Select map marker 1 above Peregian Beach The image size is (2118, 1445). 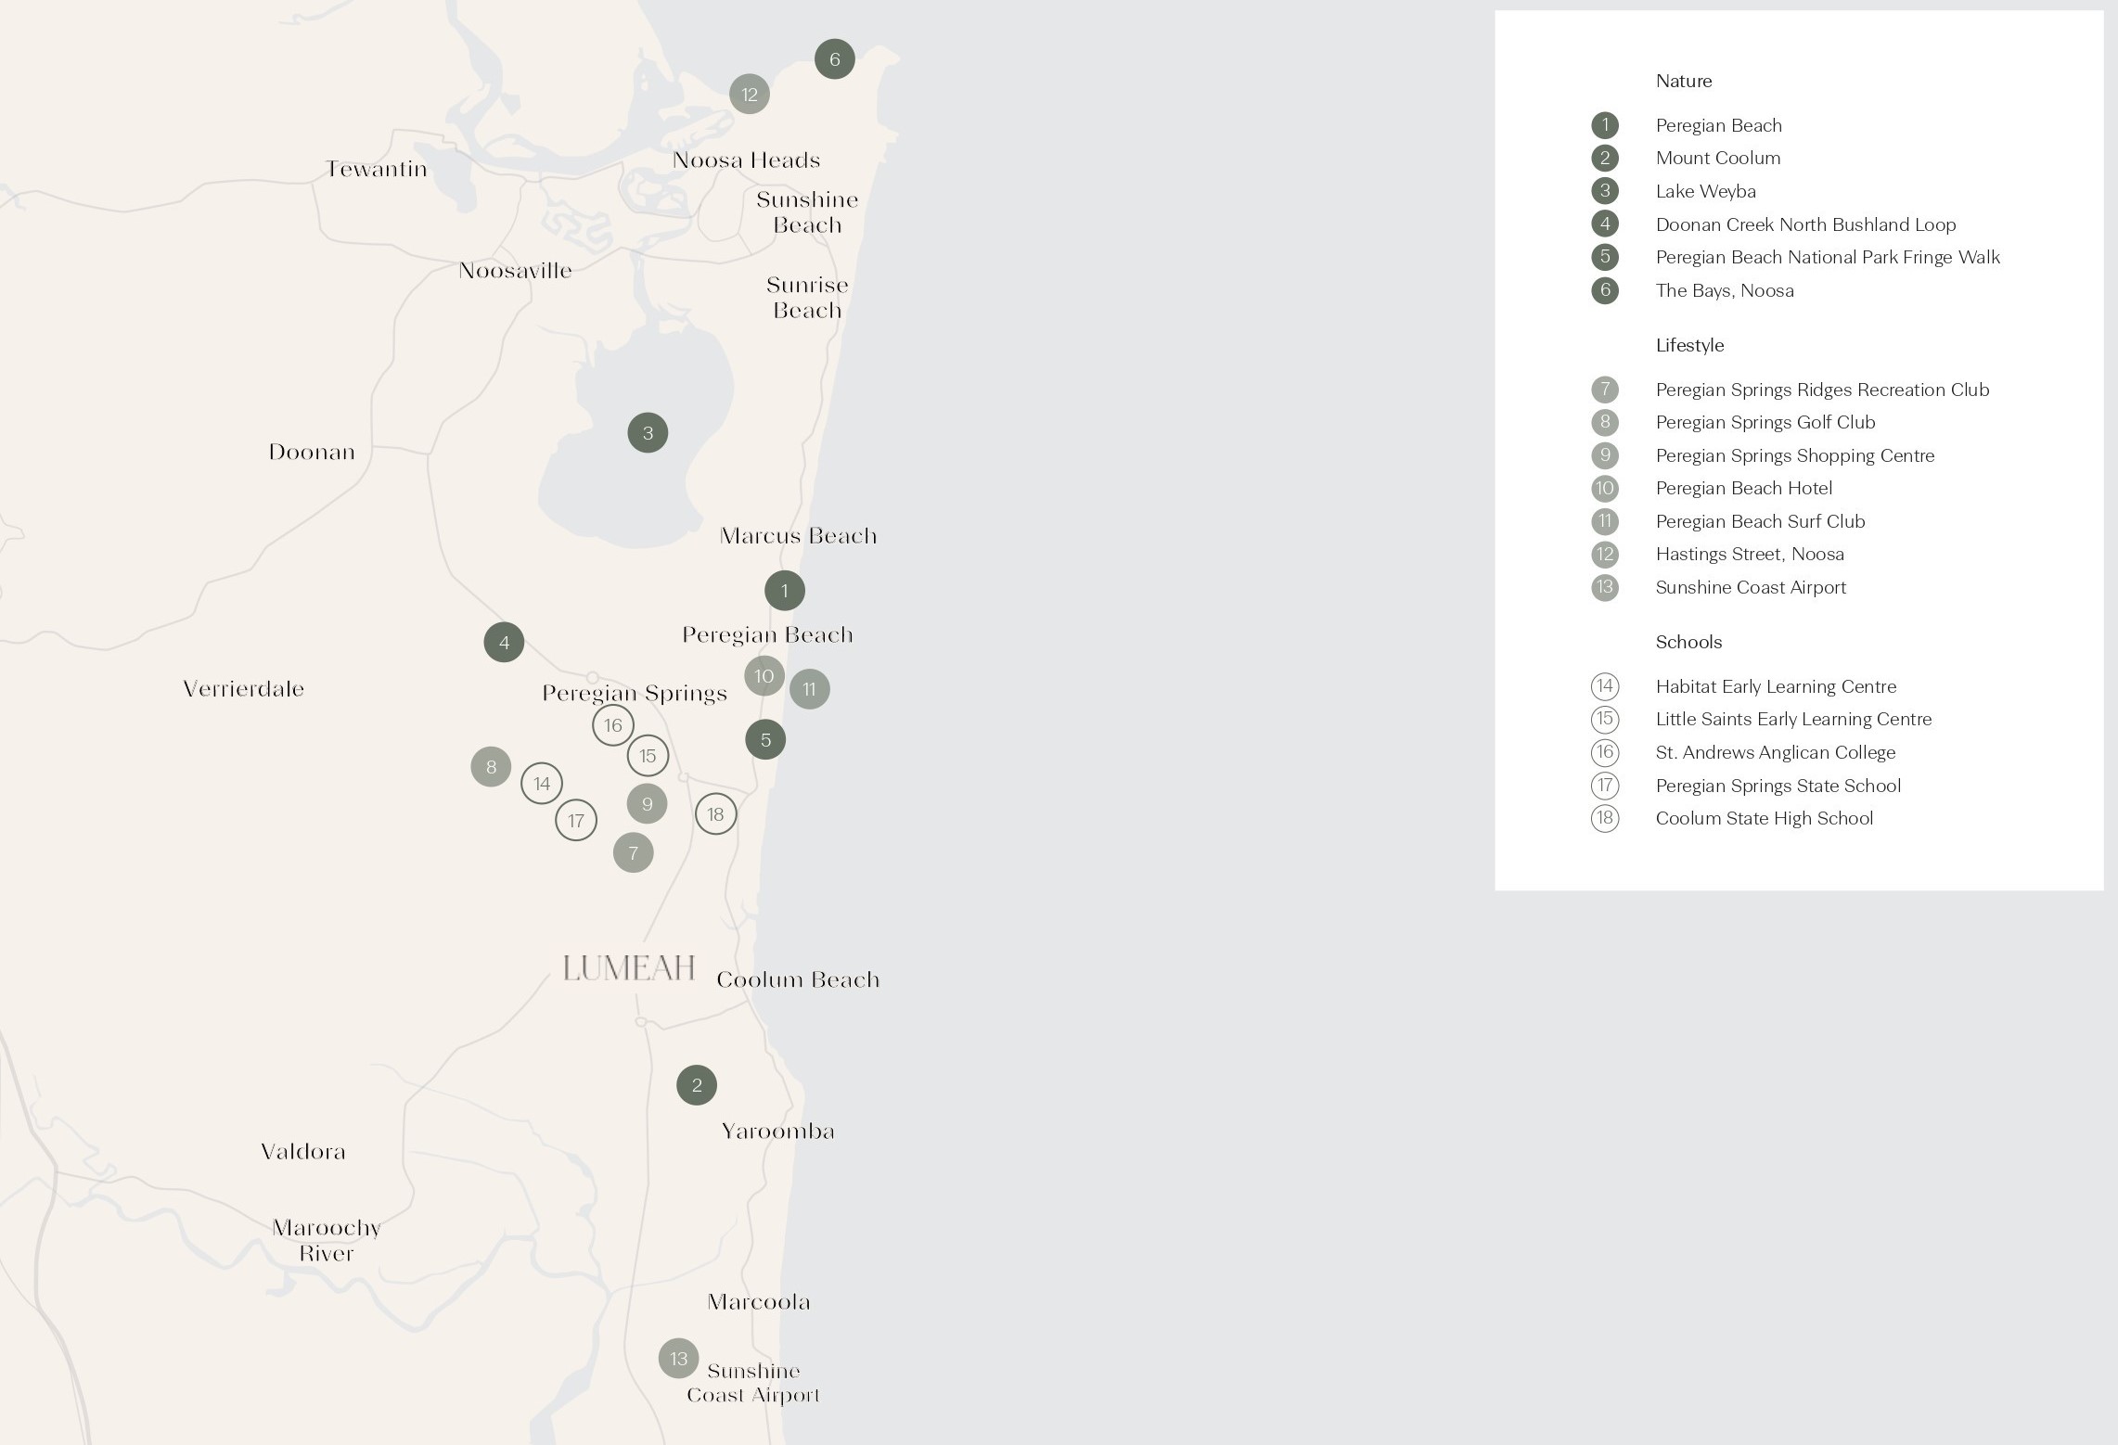click(785, 591)
